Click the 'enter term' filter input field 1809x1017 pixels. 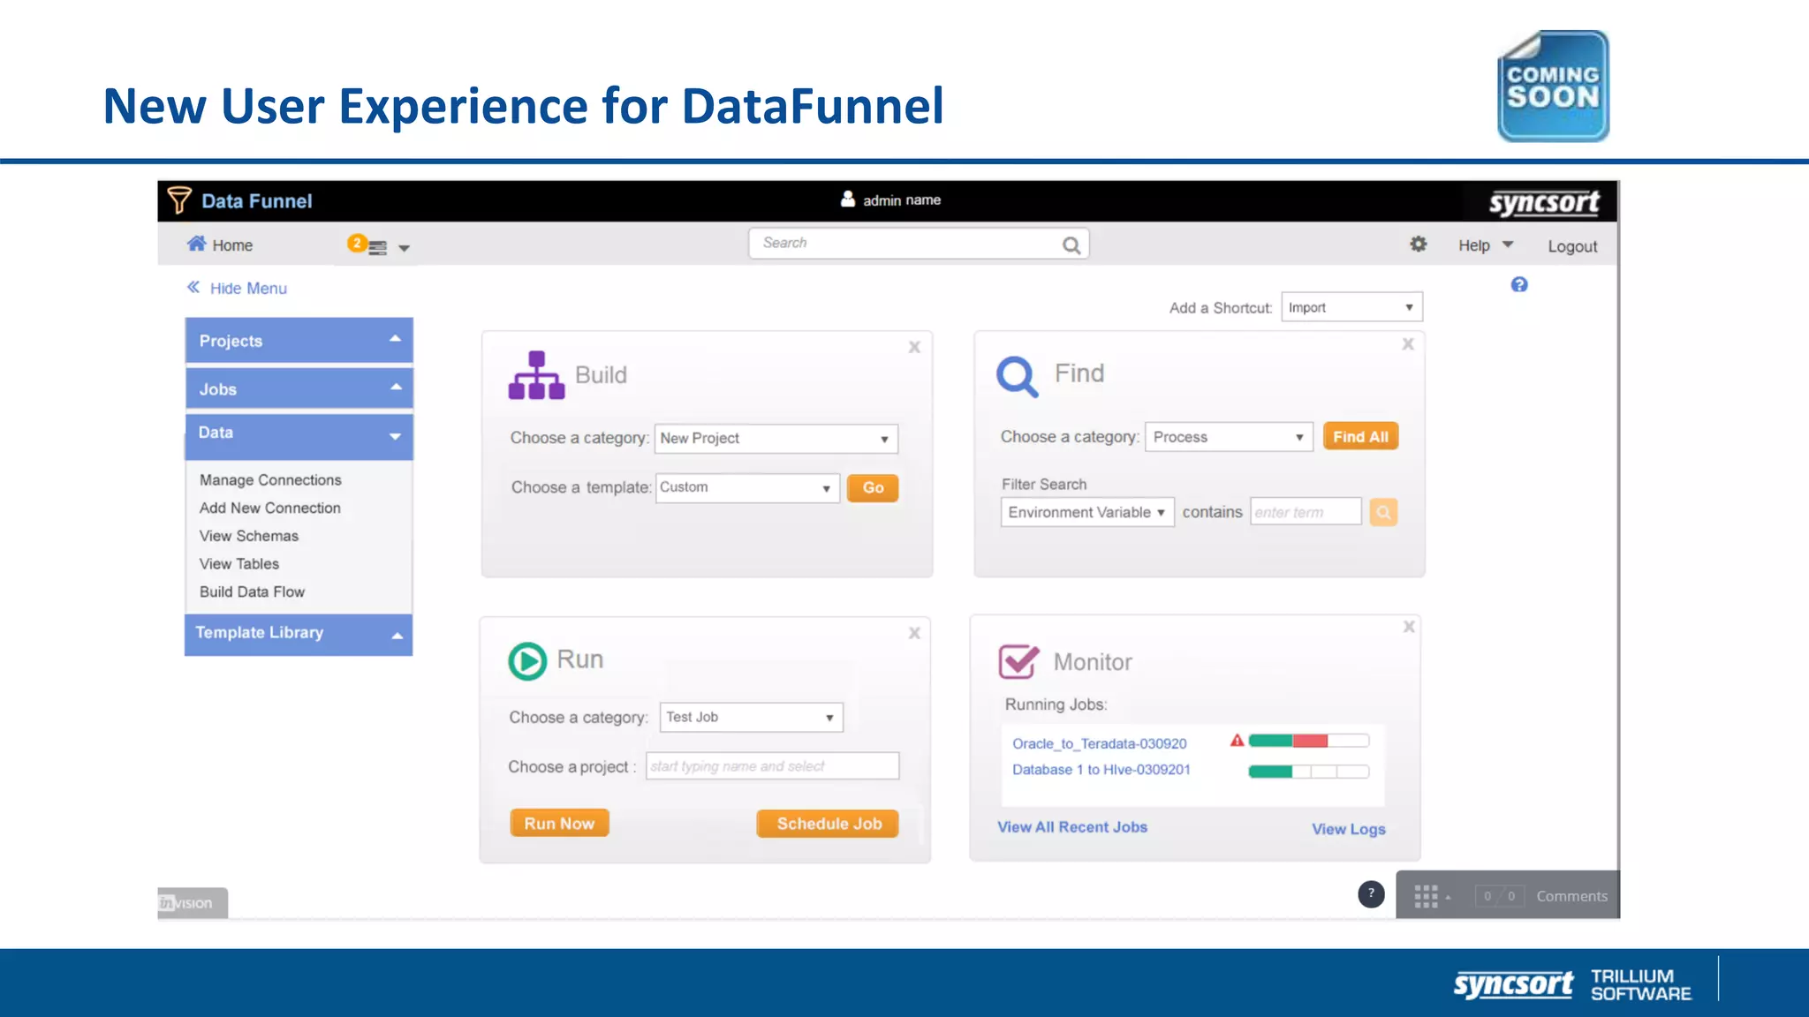pos(1306,512)
